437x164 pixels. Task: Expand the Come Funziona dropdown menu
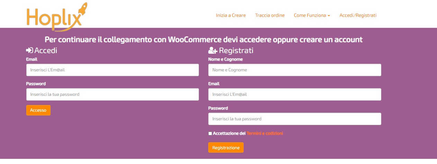(x=312, y=15)
